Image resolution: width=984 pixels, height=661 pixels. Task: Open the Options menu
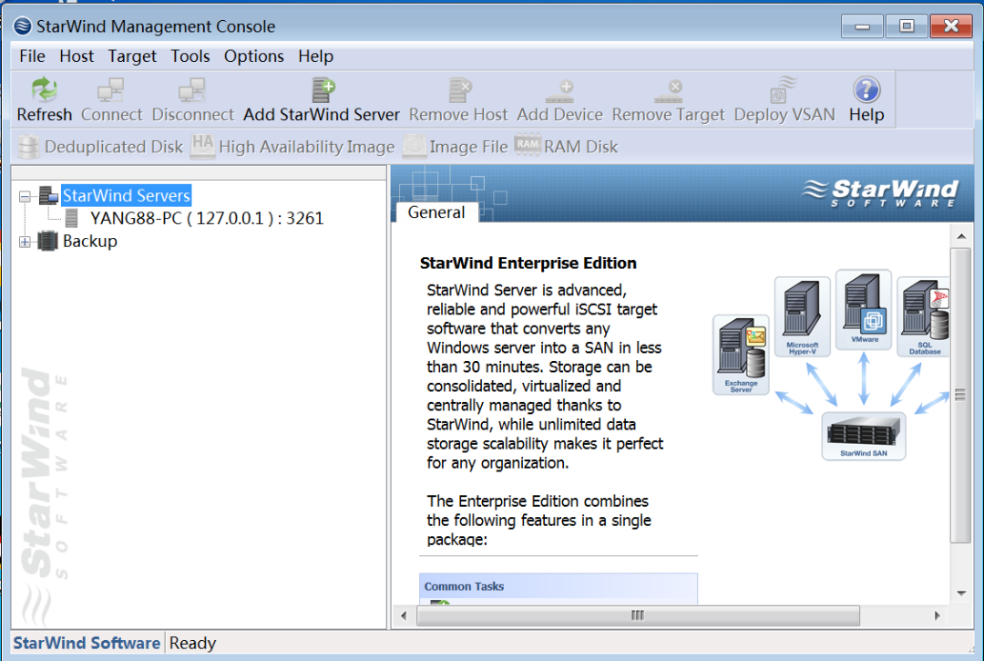click(x=253, y=57)
